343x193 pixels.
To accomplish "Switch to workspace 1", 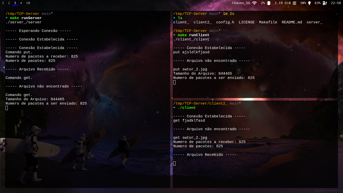I will pyautogui.click(x=3, y=3).
